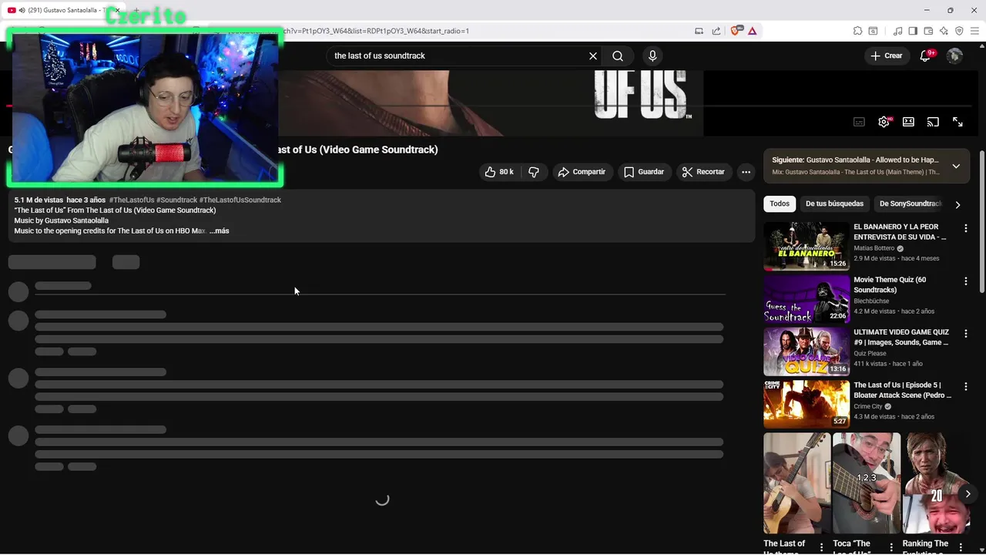Open more actions menu beside Recortar
This screenshot has width=986, height=555.
(746, 172)
